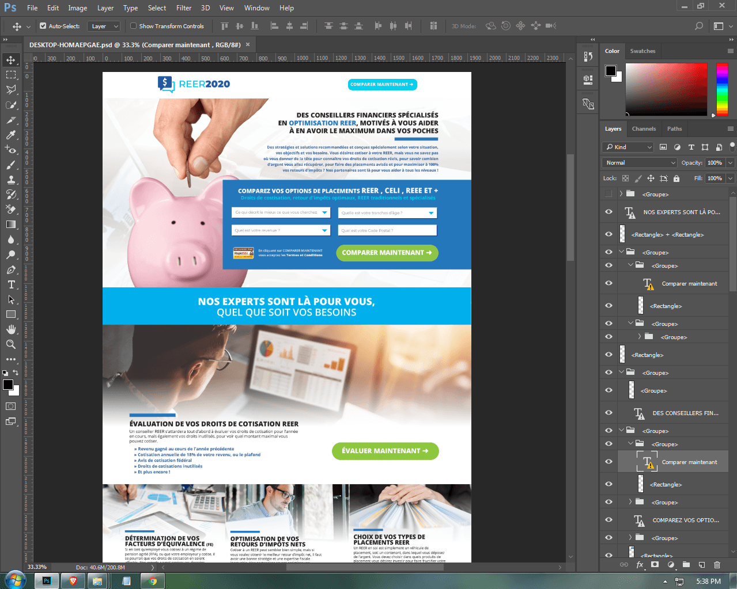Create a new layer via panel icon

tap(702, 565)
